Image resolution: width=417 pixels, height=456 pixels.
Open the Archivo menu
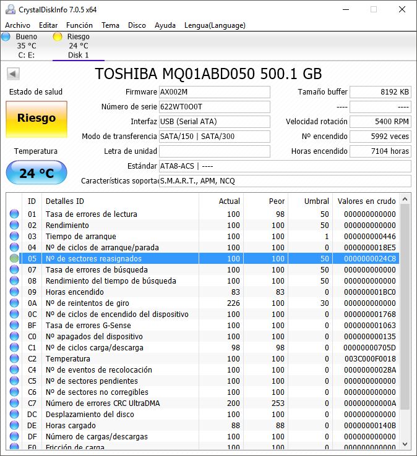[x=17, y=25]
